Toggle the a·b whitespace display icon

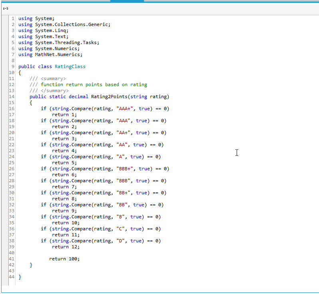(6, 8)
